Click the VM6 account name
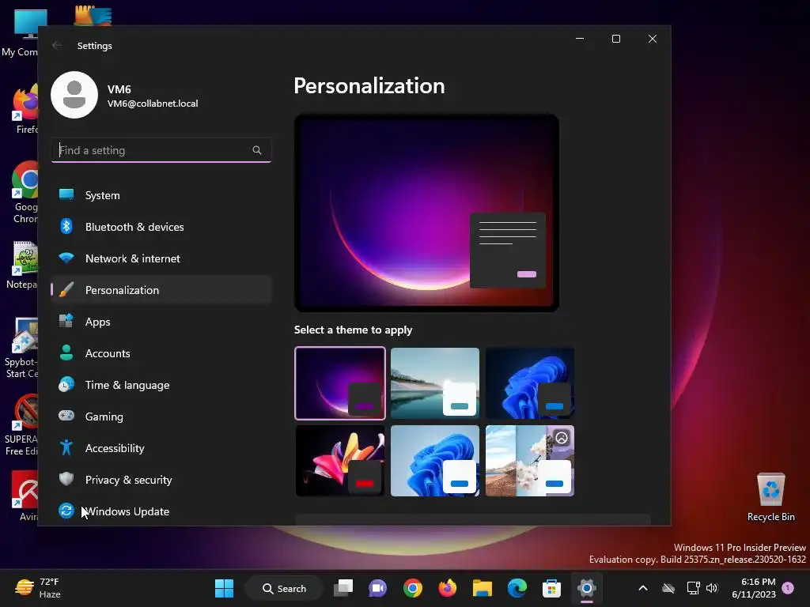Image resolution: width=810 pixels, height=607 pixels. 119,89
